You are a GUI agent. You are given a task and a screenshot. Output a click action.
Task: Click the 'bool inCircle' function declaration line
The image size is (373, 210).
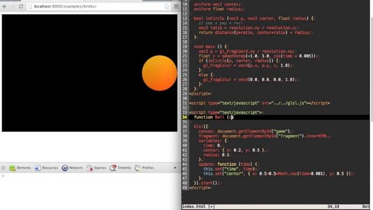pyautogui.click(x=254, y=18)
